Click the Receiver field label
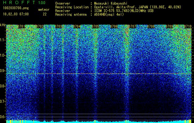 63,11
